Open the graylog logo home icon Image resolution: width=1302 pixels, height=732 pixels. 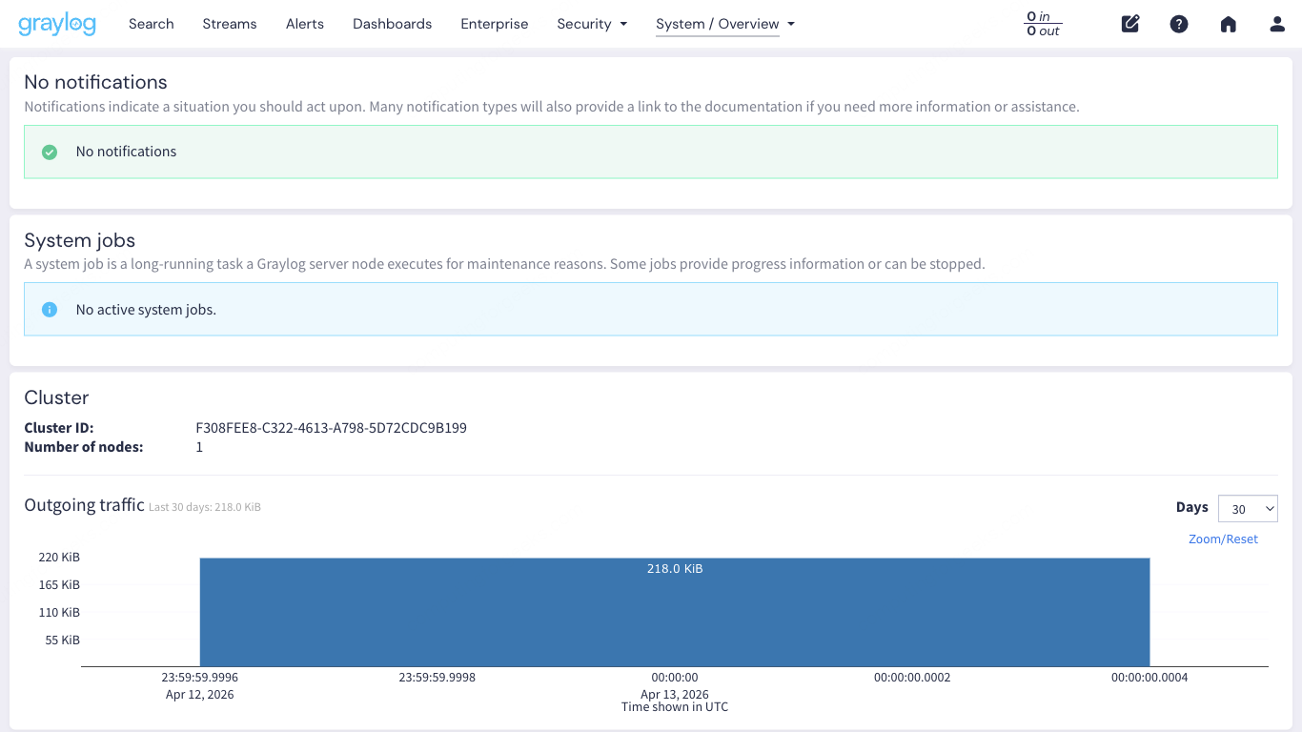(x=56, y=24)
